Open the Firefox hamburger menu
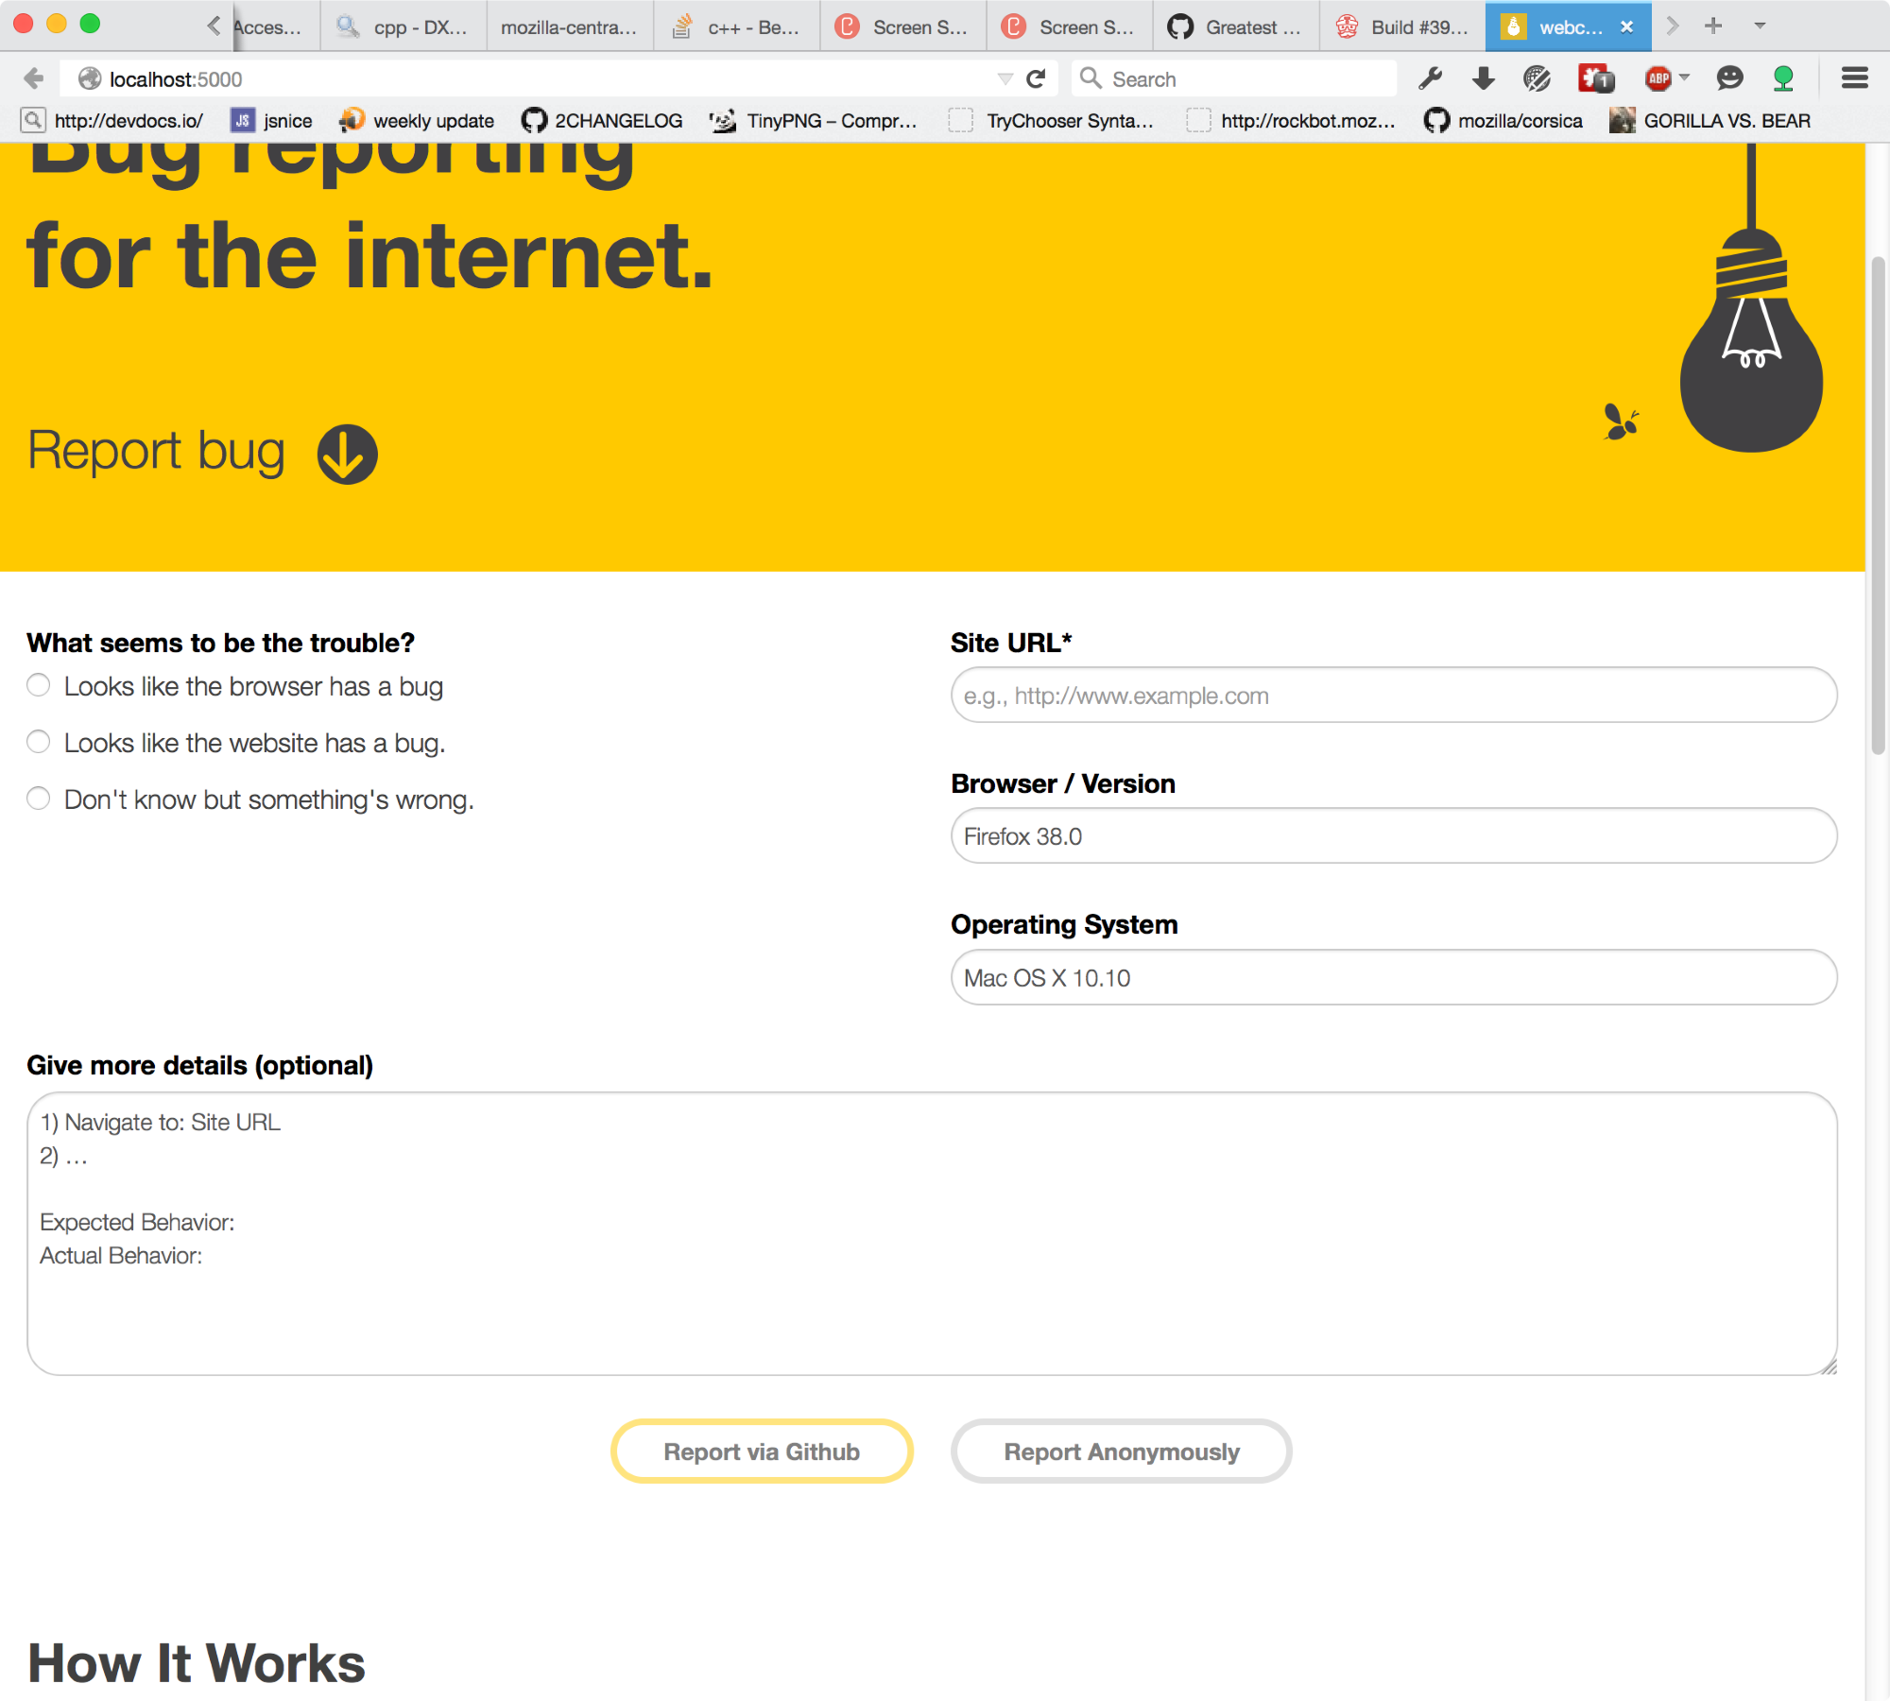1890x1701 pixels. coord(1854,78)
